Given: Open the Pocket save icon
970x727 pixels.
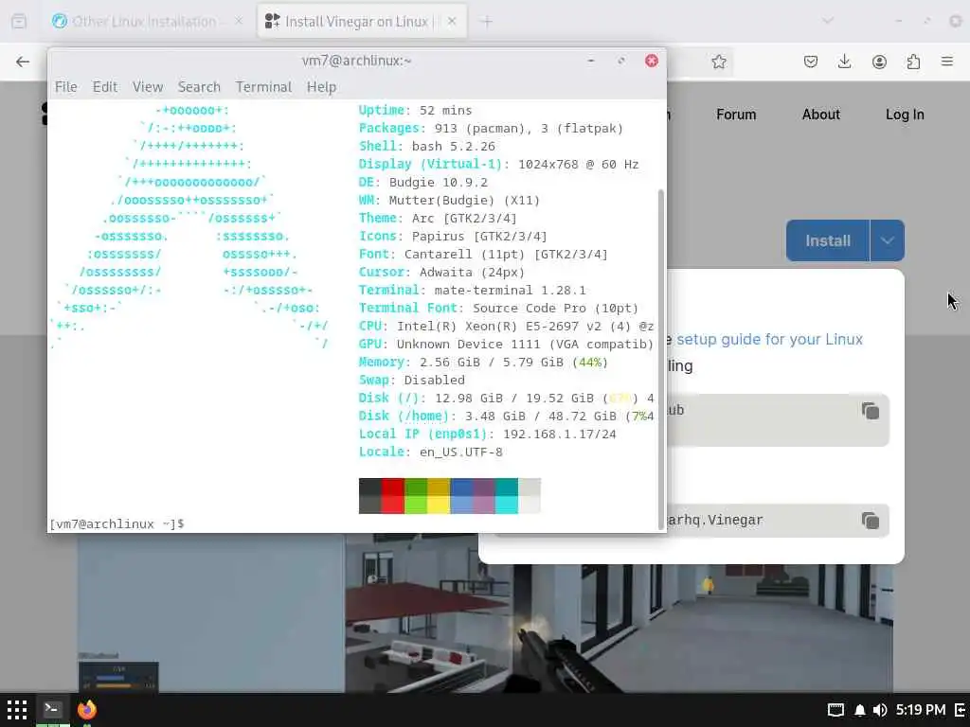Looking at the screenshot, I should click(811, 62).
